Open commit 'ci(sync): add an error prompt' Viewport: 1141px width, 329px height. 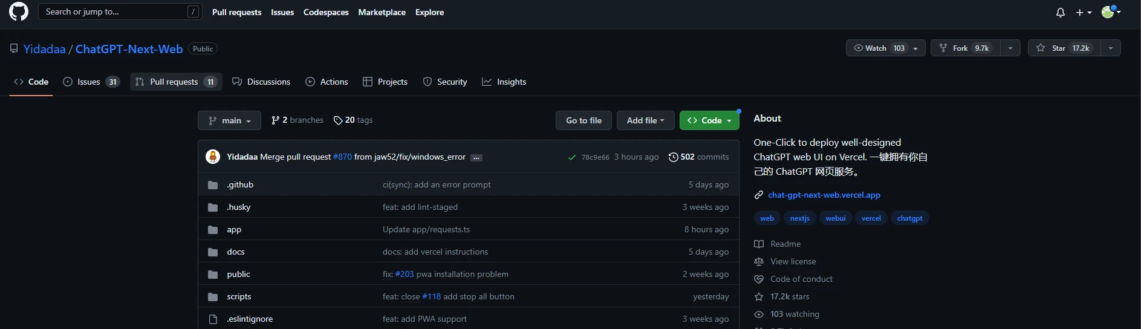coord(437,184)
